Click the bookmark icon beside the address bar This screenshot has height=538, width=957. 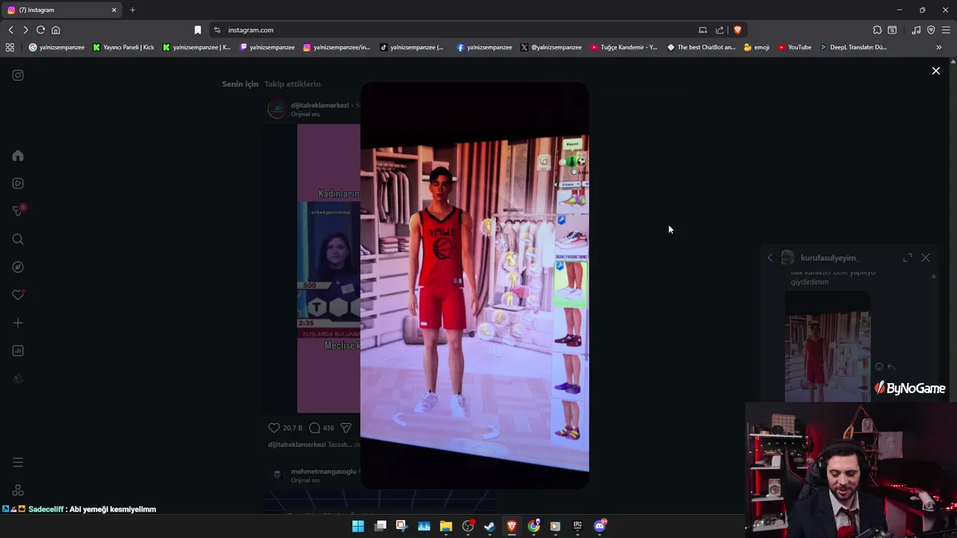(x=197, y=30)
